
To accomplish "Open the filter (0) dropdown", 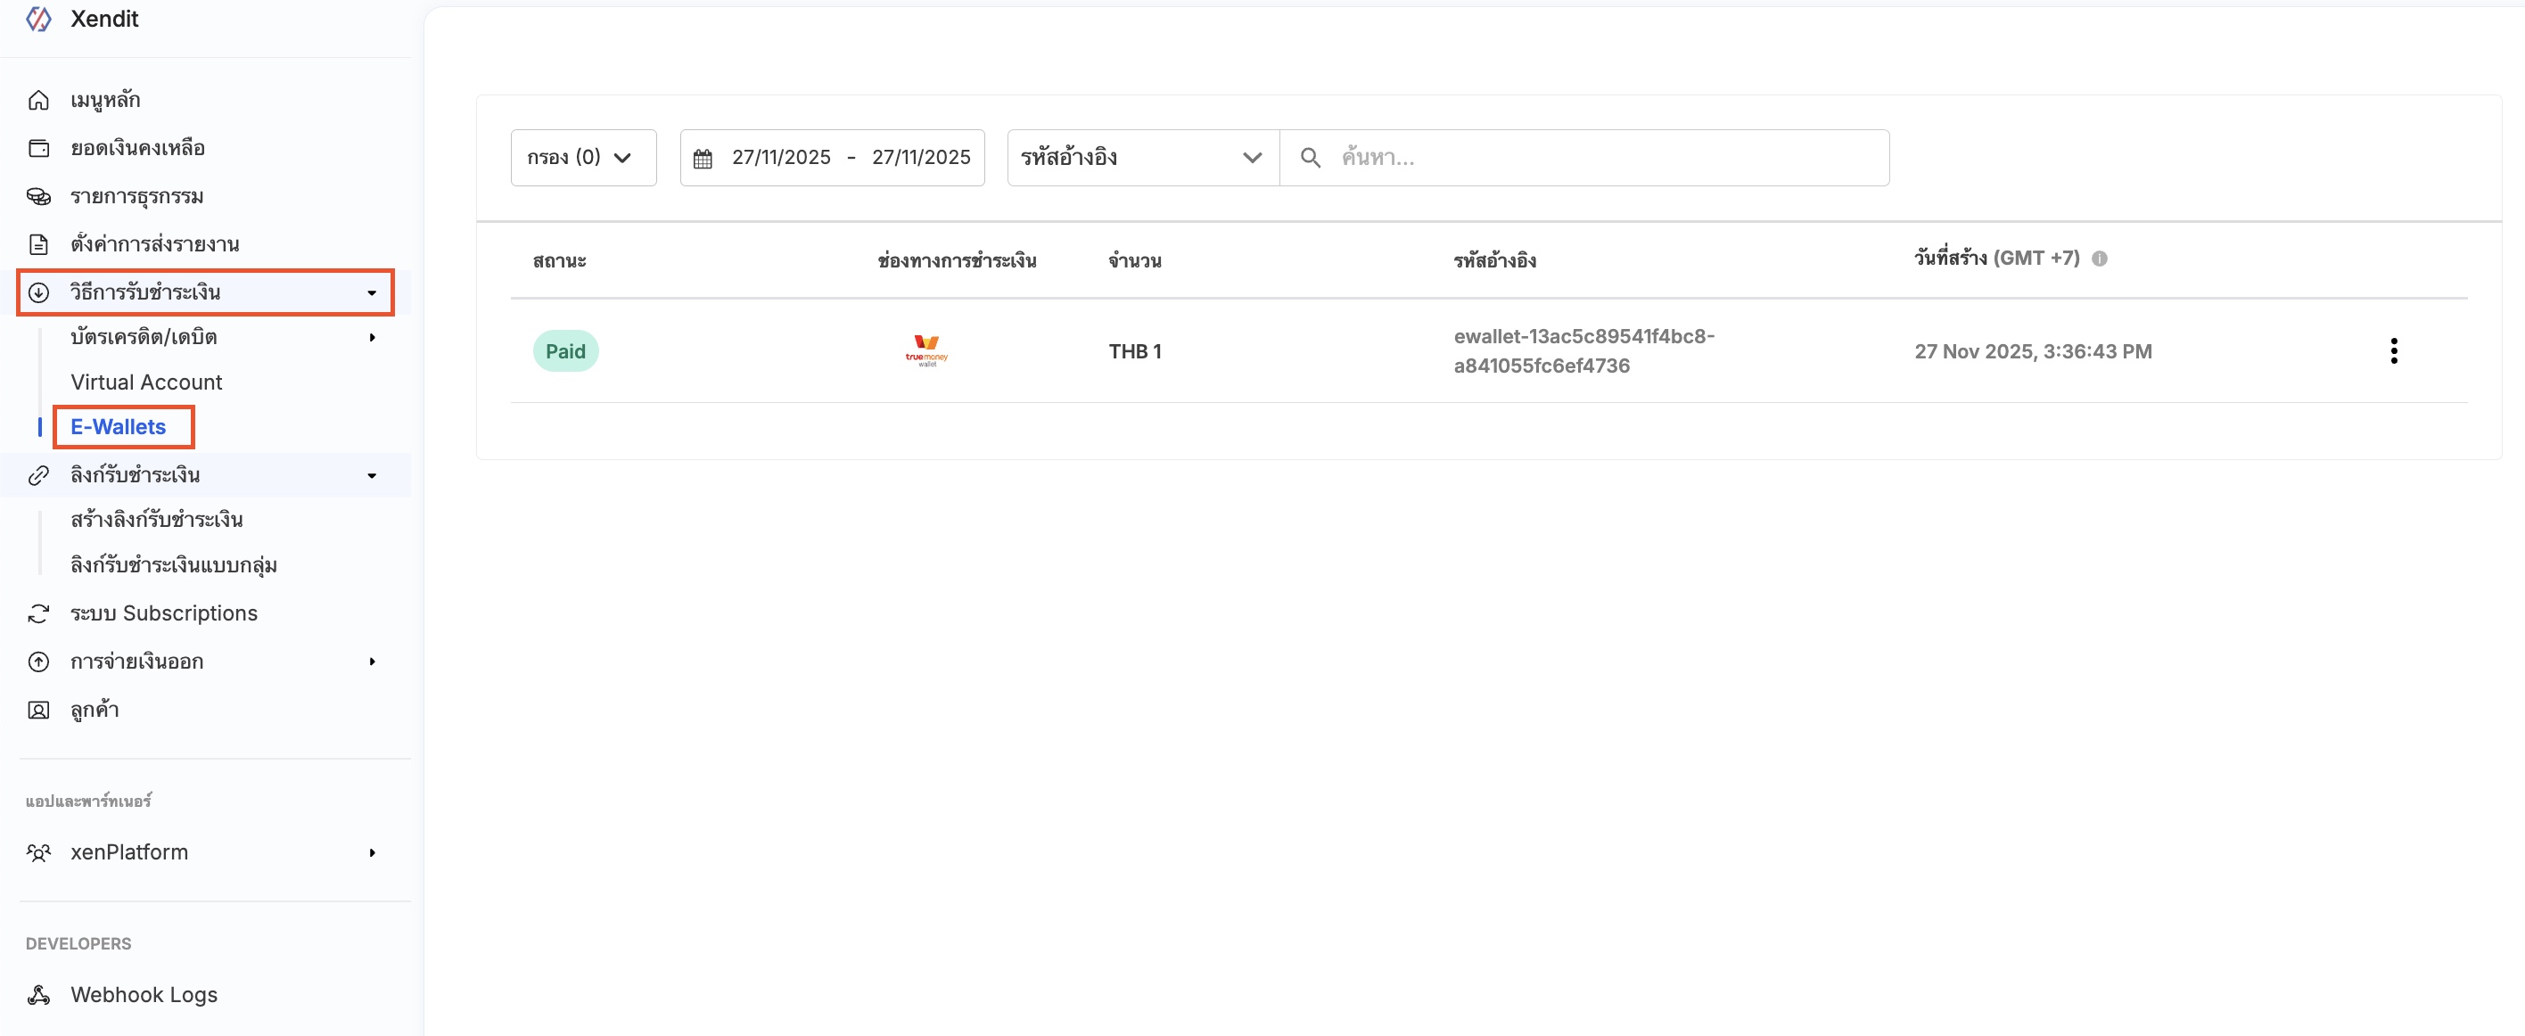I will pyautogui.click(x=582, y=158).
